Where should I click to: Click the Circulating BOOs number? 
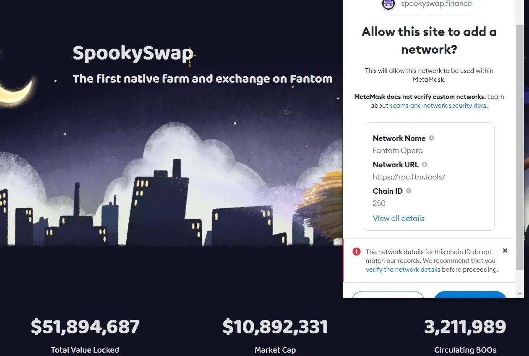tap(465, 327)
